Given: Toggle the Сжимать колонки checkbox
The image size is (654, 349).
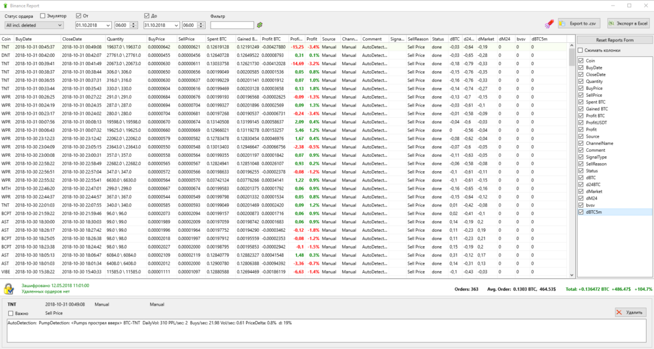Looking at the screenshot, I should [x=580, y=50].
